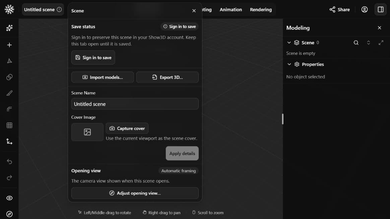This screenshot has height=219, width=390.
Task: Click the compass navigation icon in sidebar
Action: 9,214
